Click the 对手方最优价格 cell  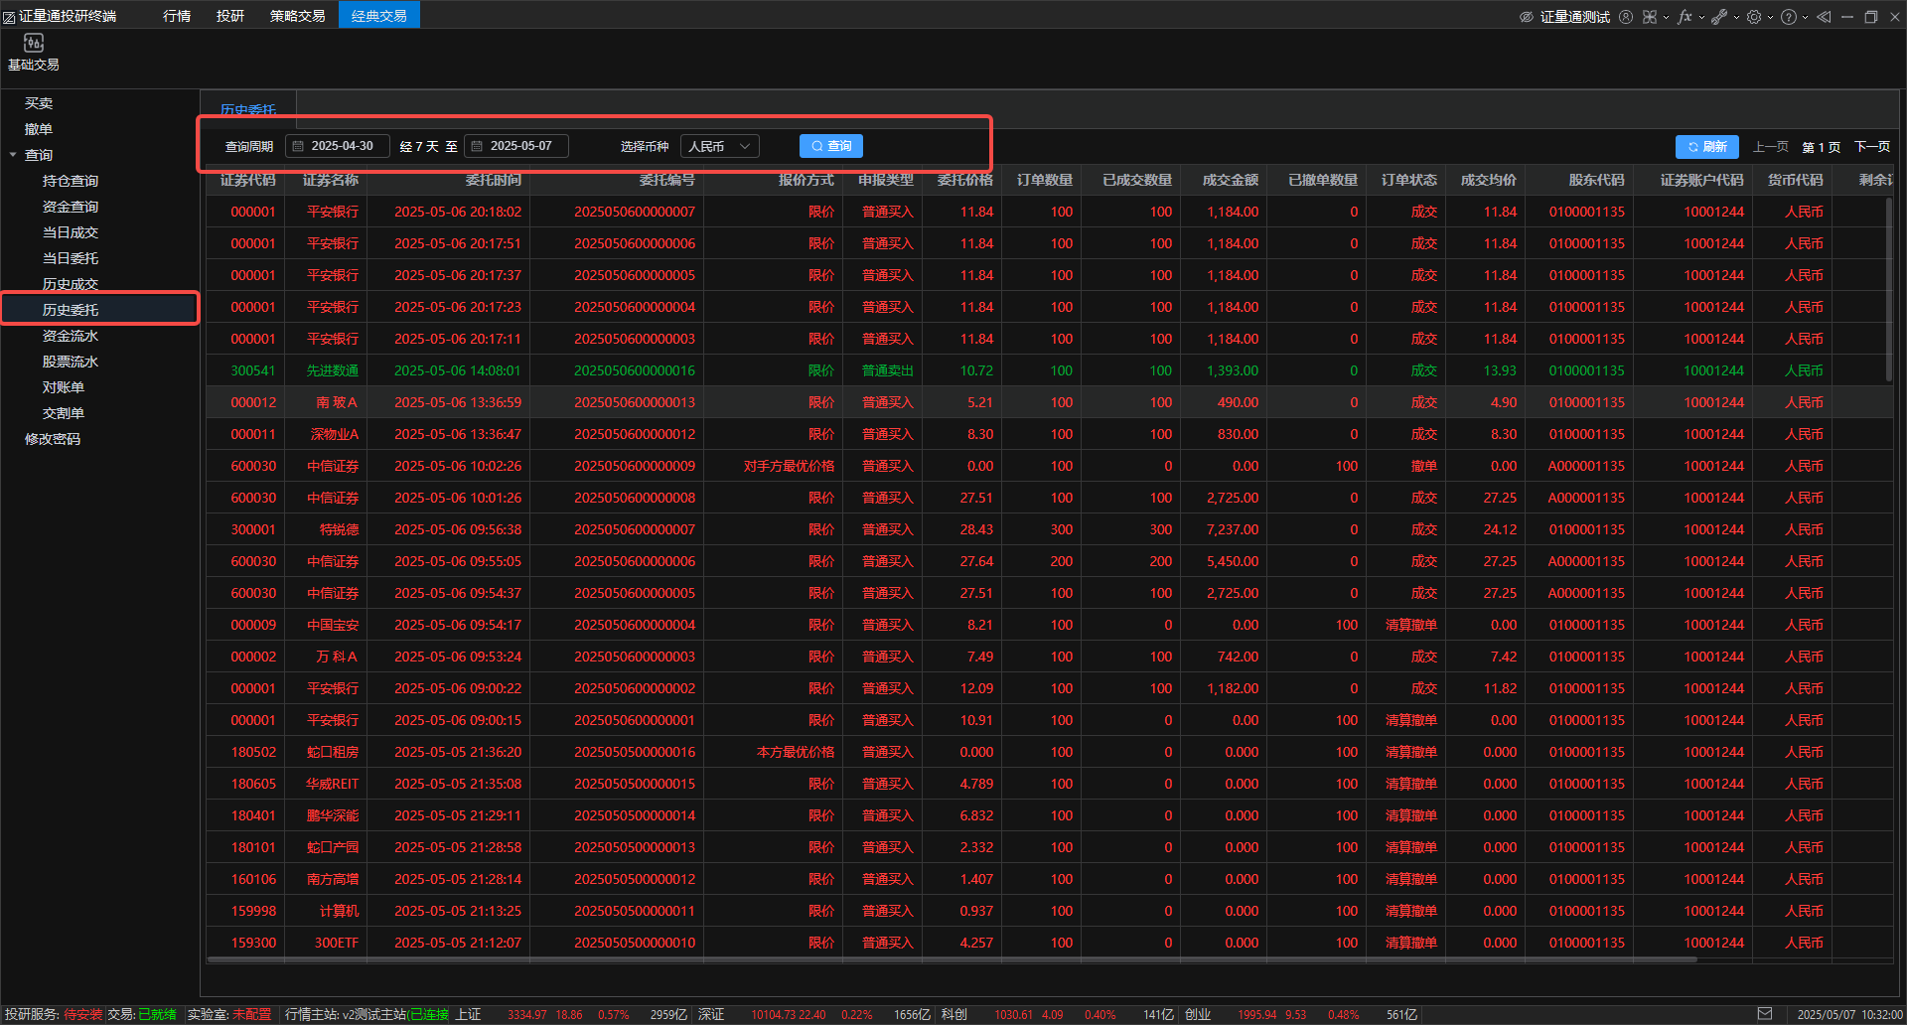click(x=789, y=466)
